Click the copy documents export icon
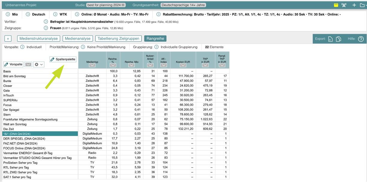Image resolution: width=367 pixels, height=182 pixels. pyautogui.click(x=338, y=39)
